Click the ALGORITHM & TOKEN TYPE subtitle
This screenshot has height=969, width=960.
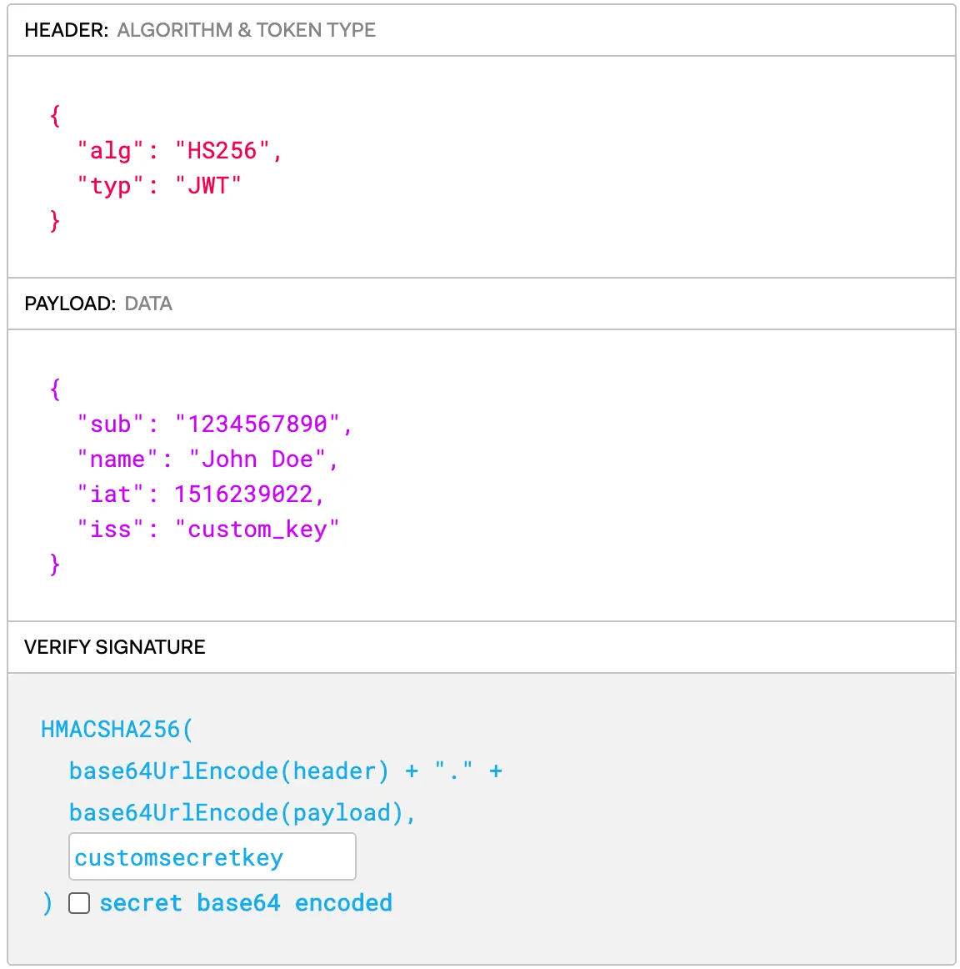point(246,30)
